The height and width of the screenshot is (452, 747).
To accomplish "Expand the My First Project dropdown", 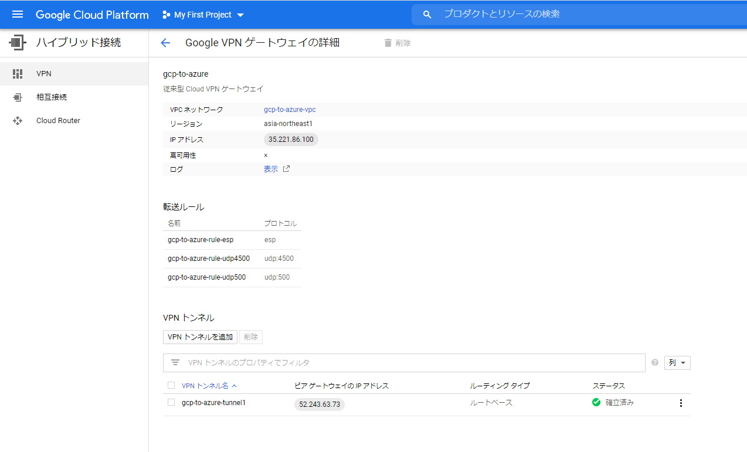I will [203, 15].
